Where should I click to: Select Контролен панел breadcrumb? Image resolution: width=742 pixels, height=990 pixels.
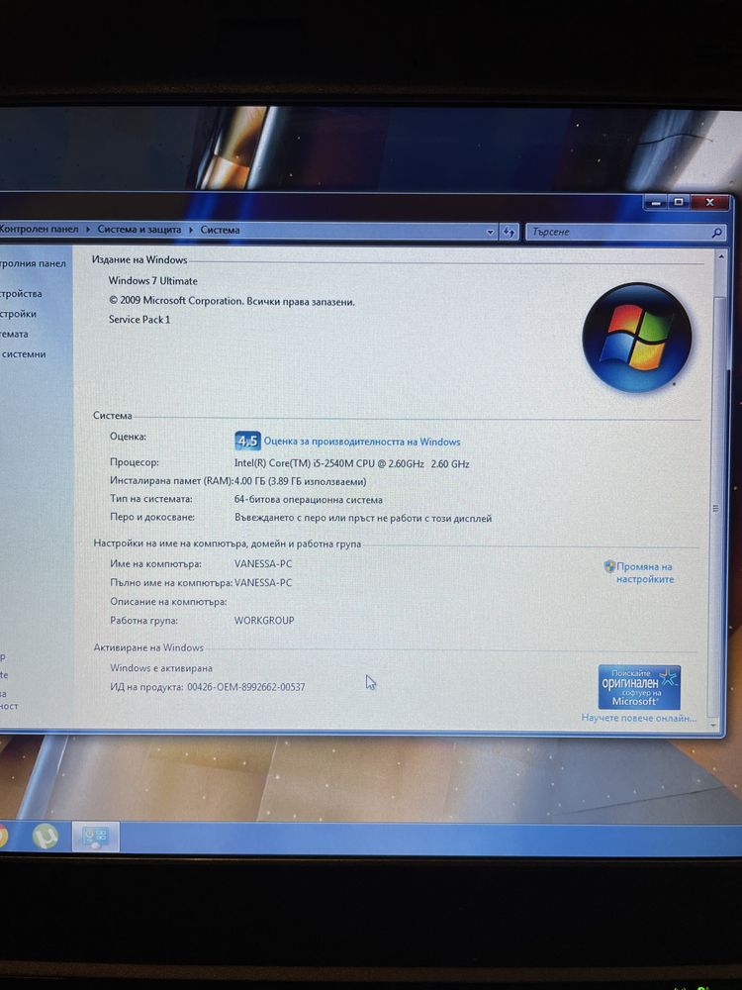pyautogui.click(x=40, y=229)
